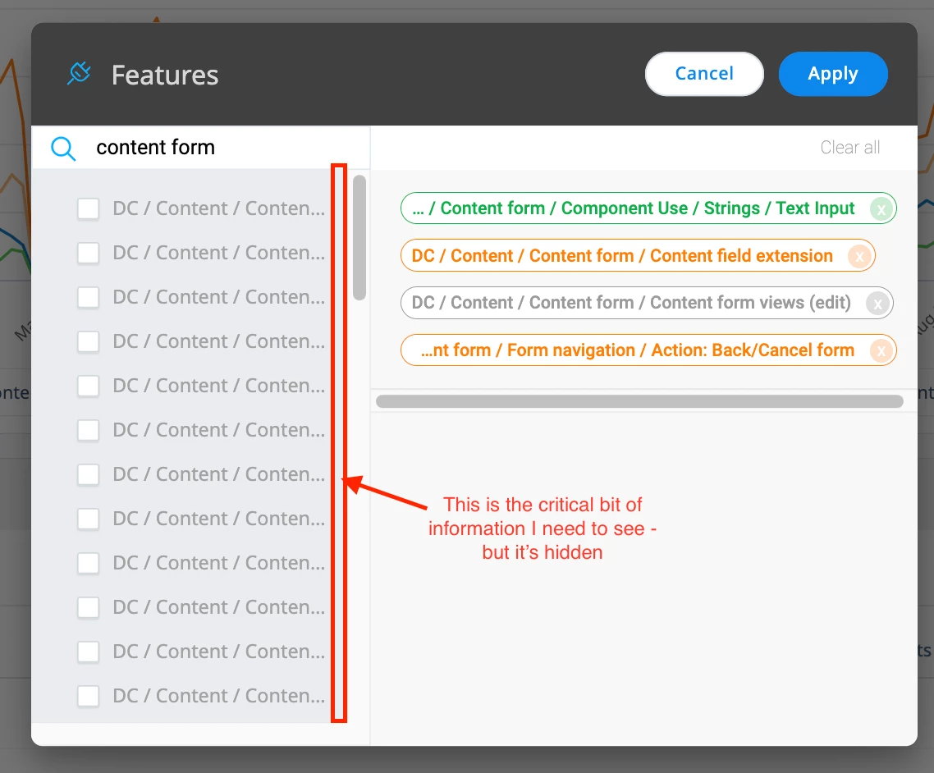Remove Content form views (edit) tag
Screen dimensions: 934x773
tap(877, 304)
